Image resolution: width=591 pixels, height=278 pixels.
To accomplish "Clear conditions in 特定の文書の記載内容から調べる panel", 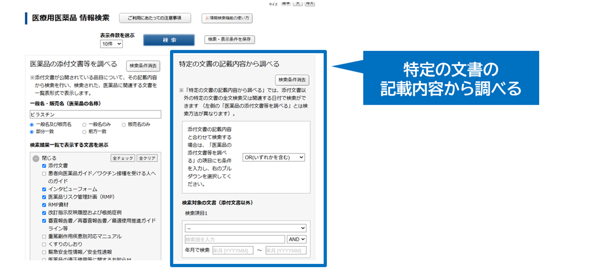I will [293, 80].
